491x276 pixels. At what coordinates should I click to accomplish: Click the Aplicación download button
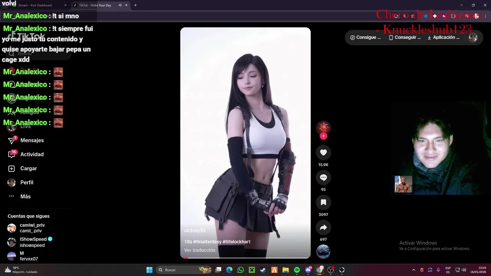[x=443, y=38]
